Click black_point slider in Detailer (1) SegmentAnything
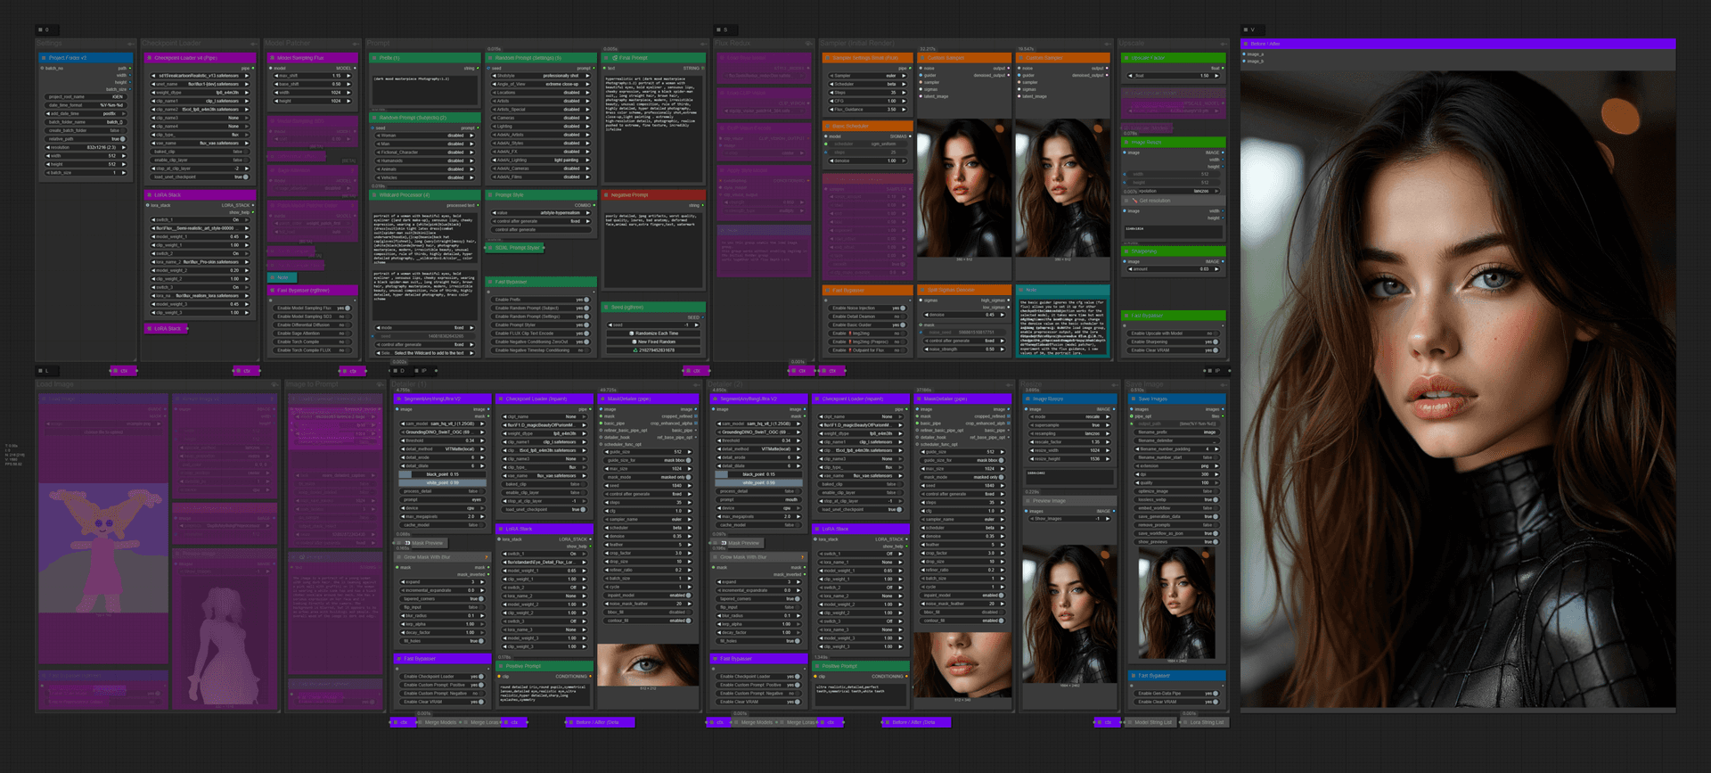 coord(442,474)
